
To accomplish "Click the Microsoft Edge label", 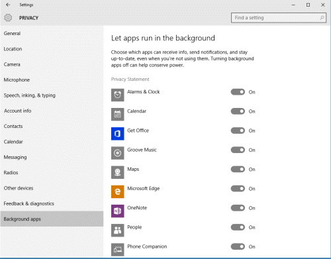I will 144,189.
